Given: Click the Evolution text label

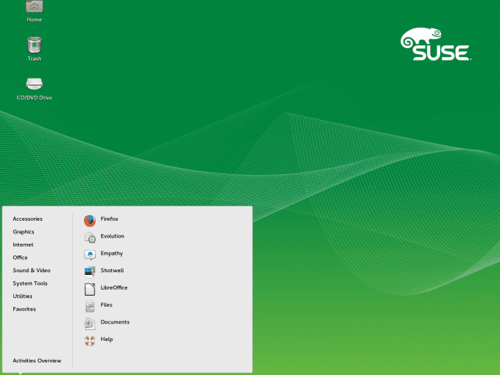Looking at the screenshot, I should pos(112,236).
